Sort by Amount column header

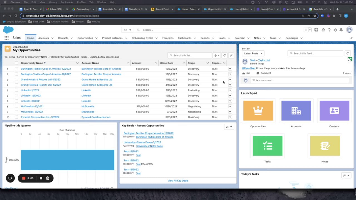(137, 63)
